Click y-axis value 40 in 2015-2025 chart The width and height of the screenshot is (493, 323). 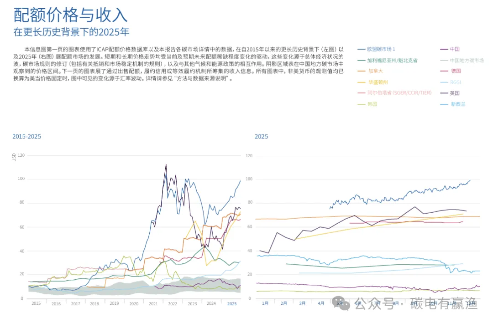(22, 251)
